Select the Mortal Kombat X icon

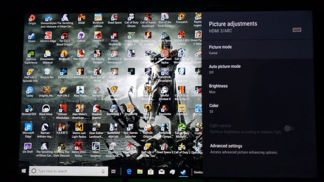(x=165, y=94)
